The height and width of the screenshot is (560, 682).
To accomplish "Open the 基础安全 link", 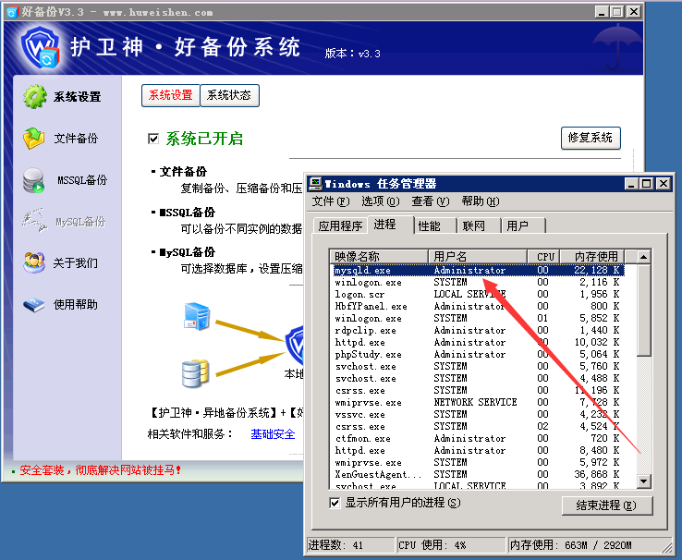I will point(273,434).
